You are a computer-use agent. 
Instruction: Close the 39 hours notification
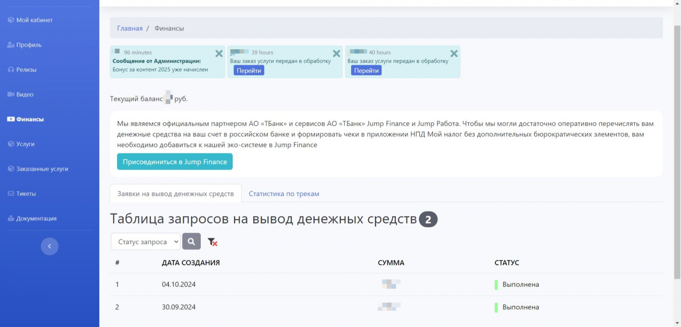coord(336,54)
